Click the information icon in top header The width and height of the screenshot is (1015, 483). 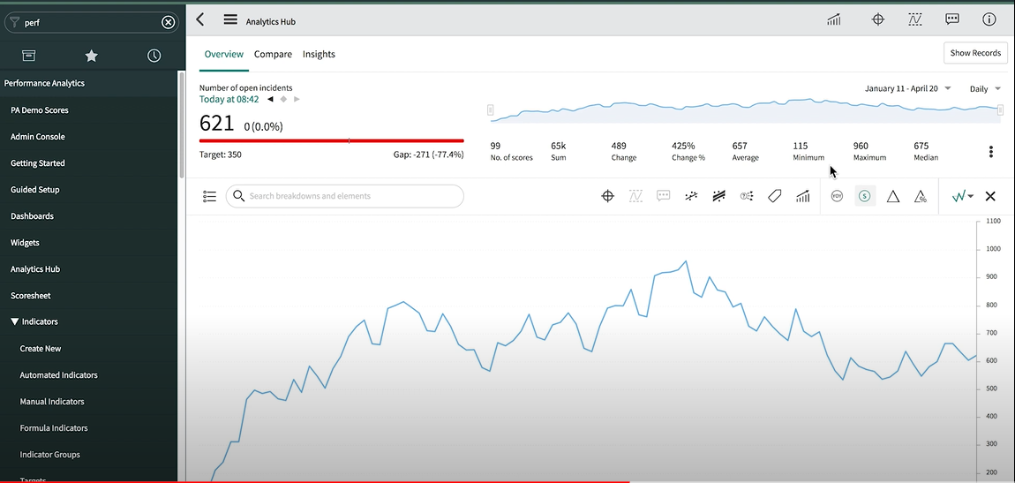click(x=989, y=19)
